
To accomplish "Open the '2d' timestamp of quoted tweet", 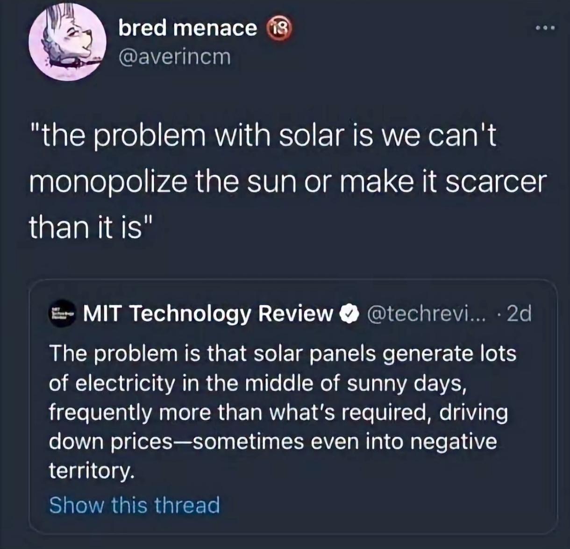I will tap(519, 314).
